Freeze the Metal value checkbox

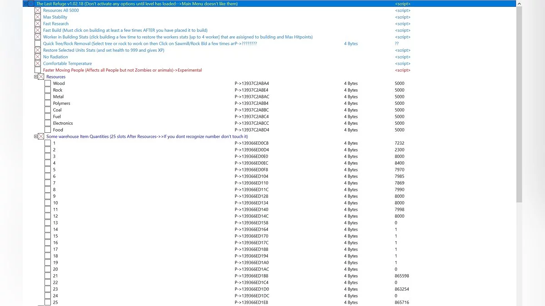[48, 97]
